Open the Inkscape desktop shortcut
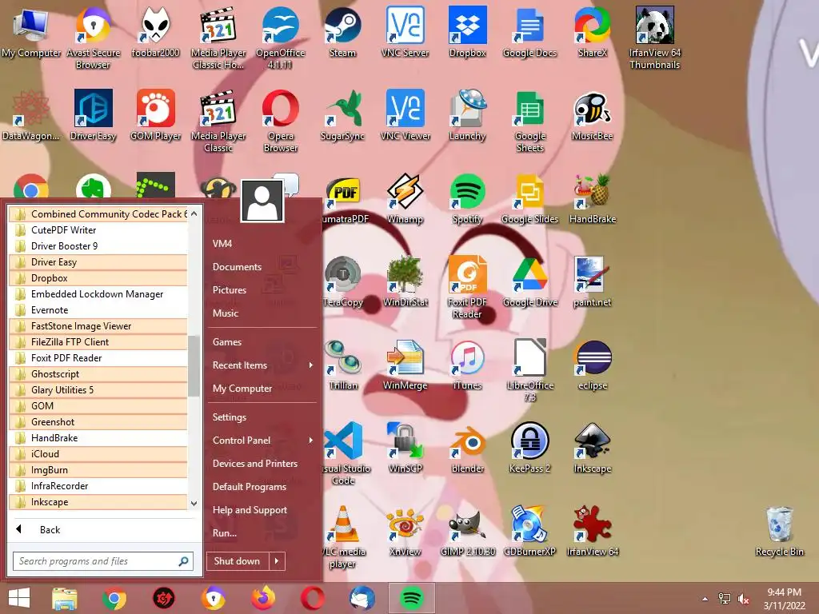The image size is (819, 614). pos(593,448)
